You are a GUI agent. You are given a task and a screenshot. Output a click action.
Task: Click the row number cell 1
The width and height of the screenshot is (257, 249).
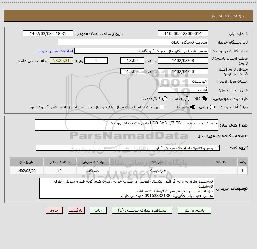pos(242,171)
